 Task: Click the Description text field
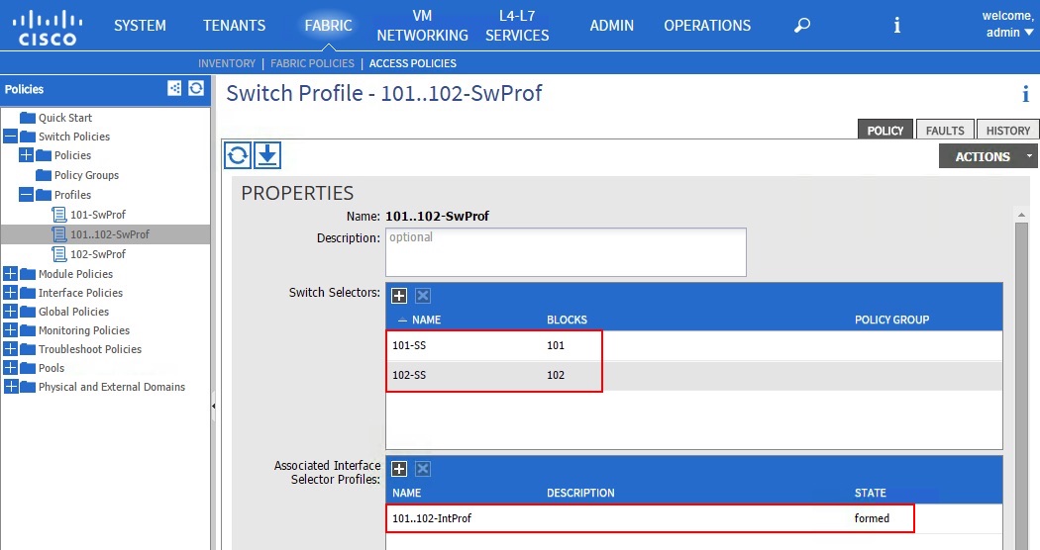click(565, 252)
